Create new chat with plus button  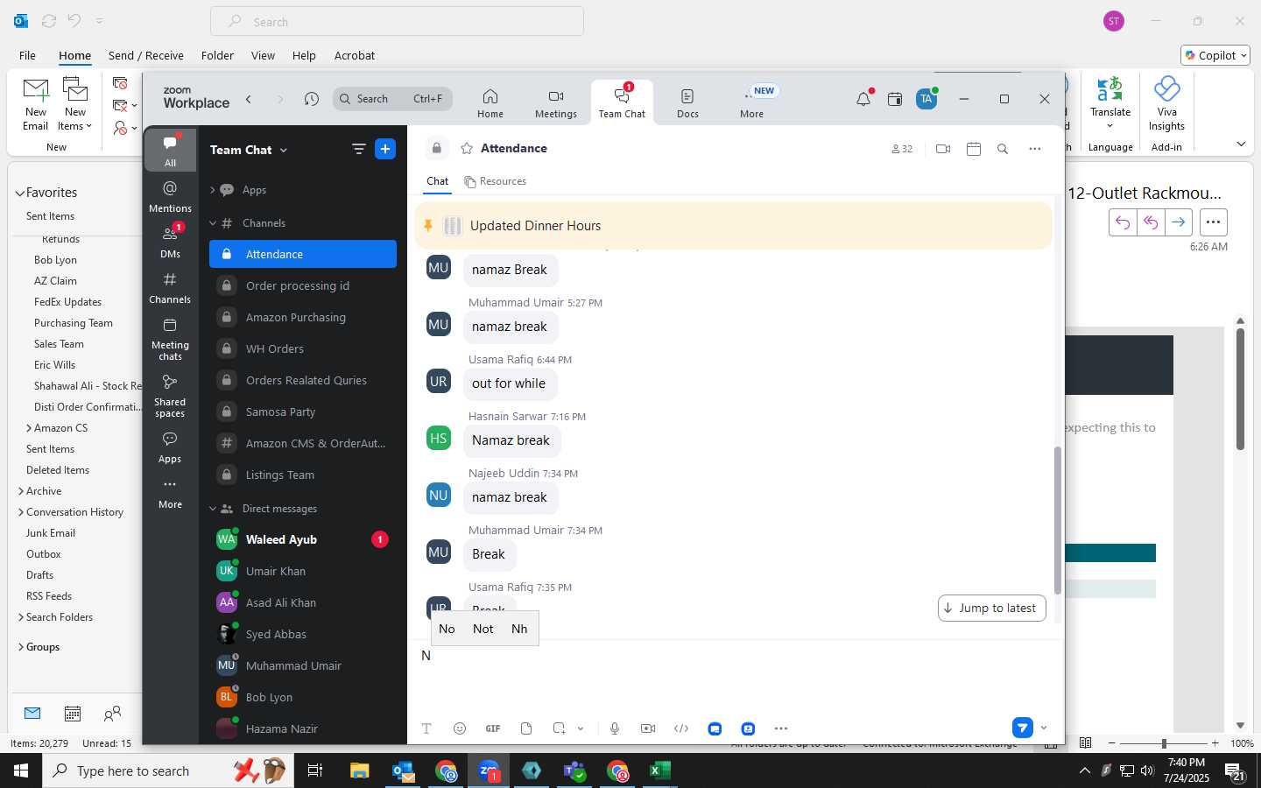[x=385, y=149]
